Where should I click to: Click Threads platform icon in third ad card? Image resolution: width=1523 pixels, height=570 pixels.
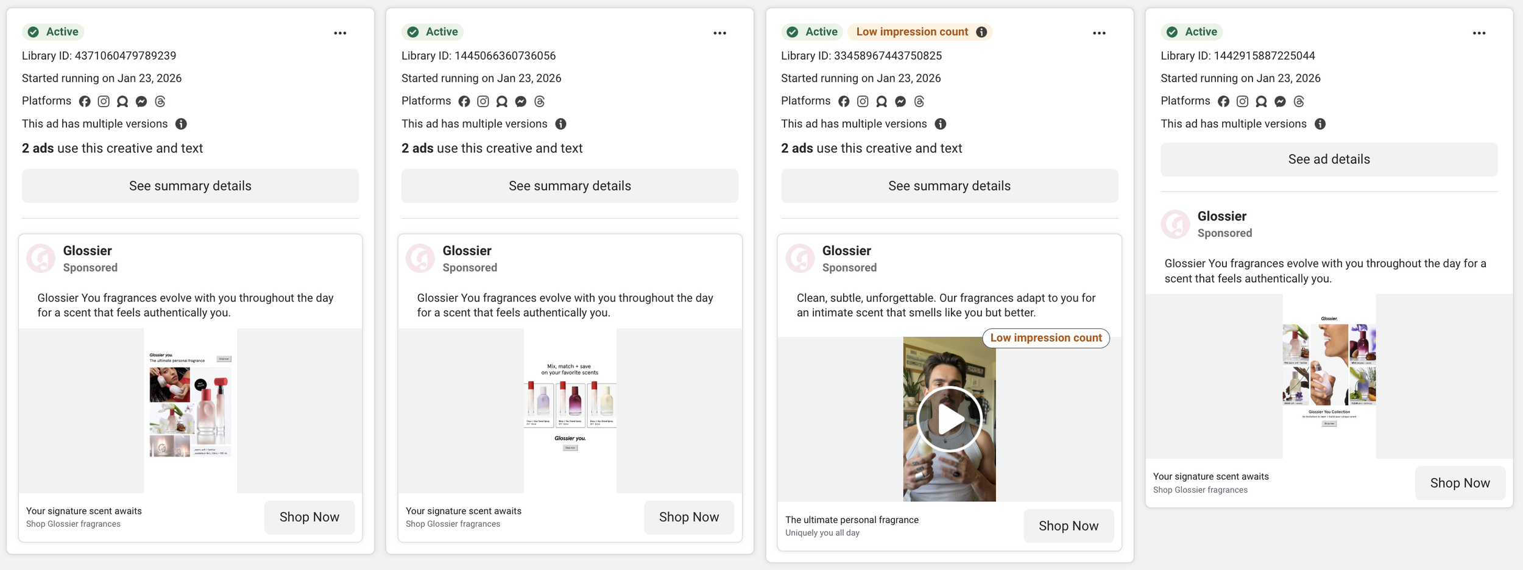coord(919,101)
